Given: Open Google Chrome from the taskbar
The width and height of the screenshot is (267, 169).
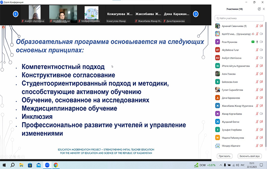Looking at the screenshot, I should pos(56,165).
